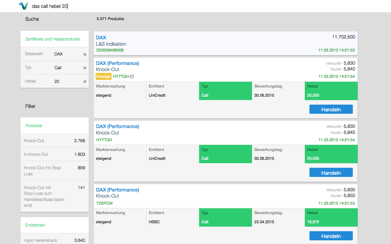Open DAX (Performance) title in Anzeige card
Screen dimensions: 391x244
(x=118, y=63)
